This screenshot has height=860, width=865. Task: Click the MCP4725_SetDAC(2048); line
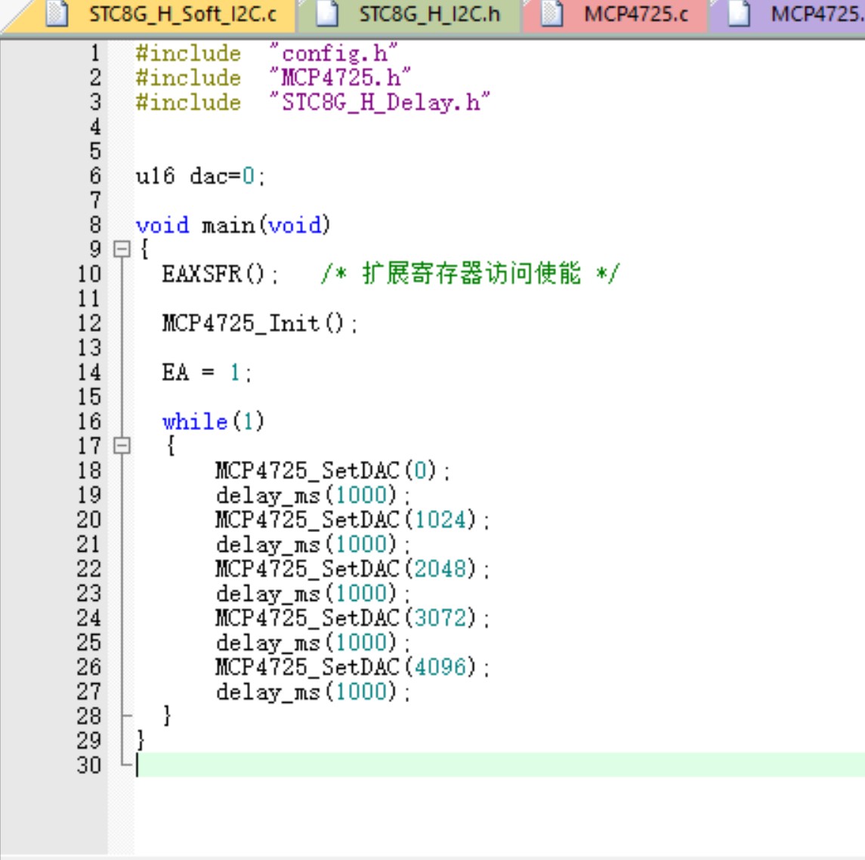[353, 569]
